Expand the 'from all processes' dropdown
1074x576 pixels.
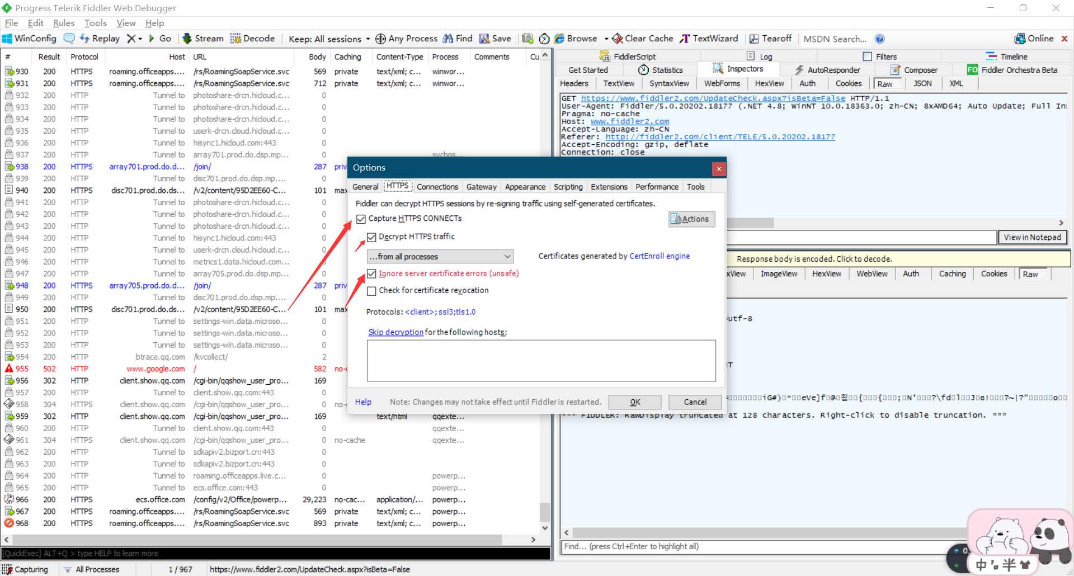point(507,257)
